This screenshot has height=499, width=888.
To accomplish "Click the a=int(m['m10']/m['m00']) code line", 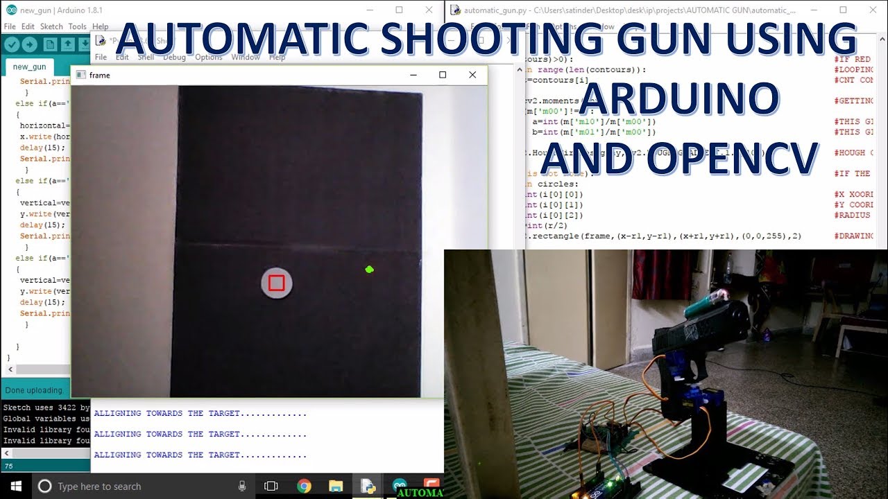I will coord(594,121).
